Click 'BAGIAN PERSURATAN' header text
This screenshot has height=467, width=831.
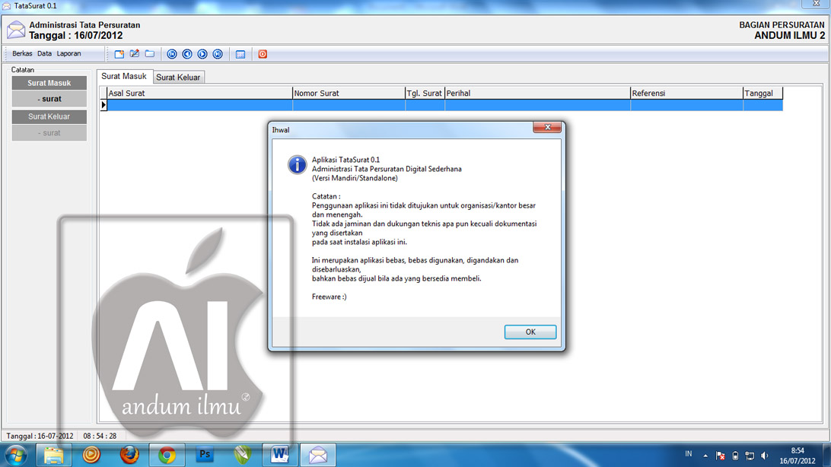(782, 25)
